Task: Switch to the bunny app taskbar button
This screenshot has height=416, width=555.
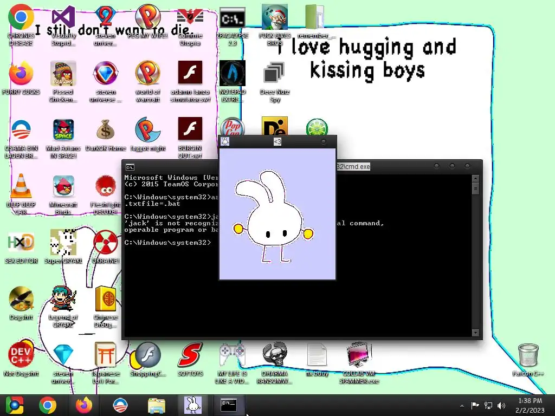Action: click(192, 405)
